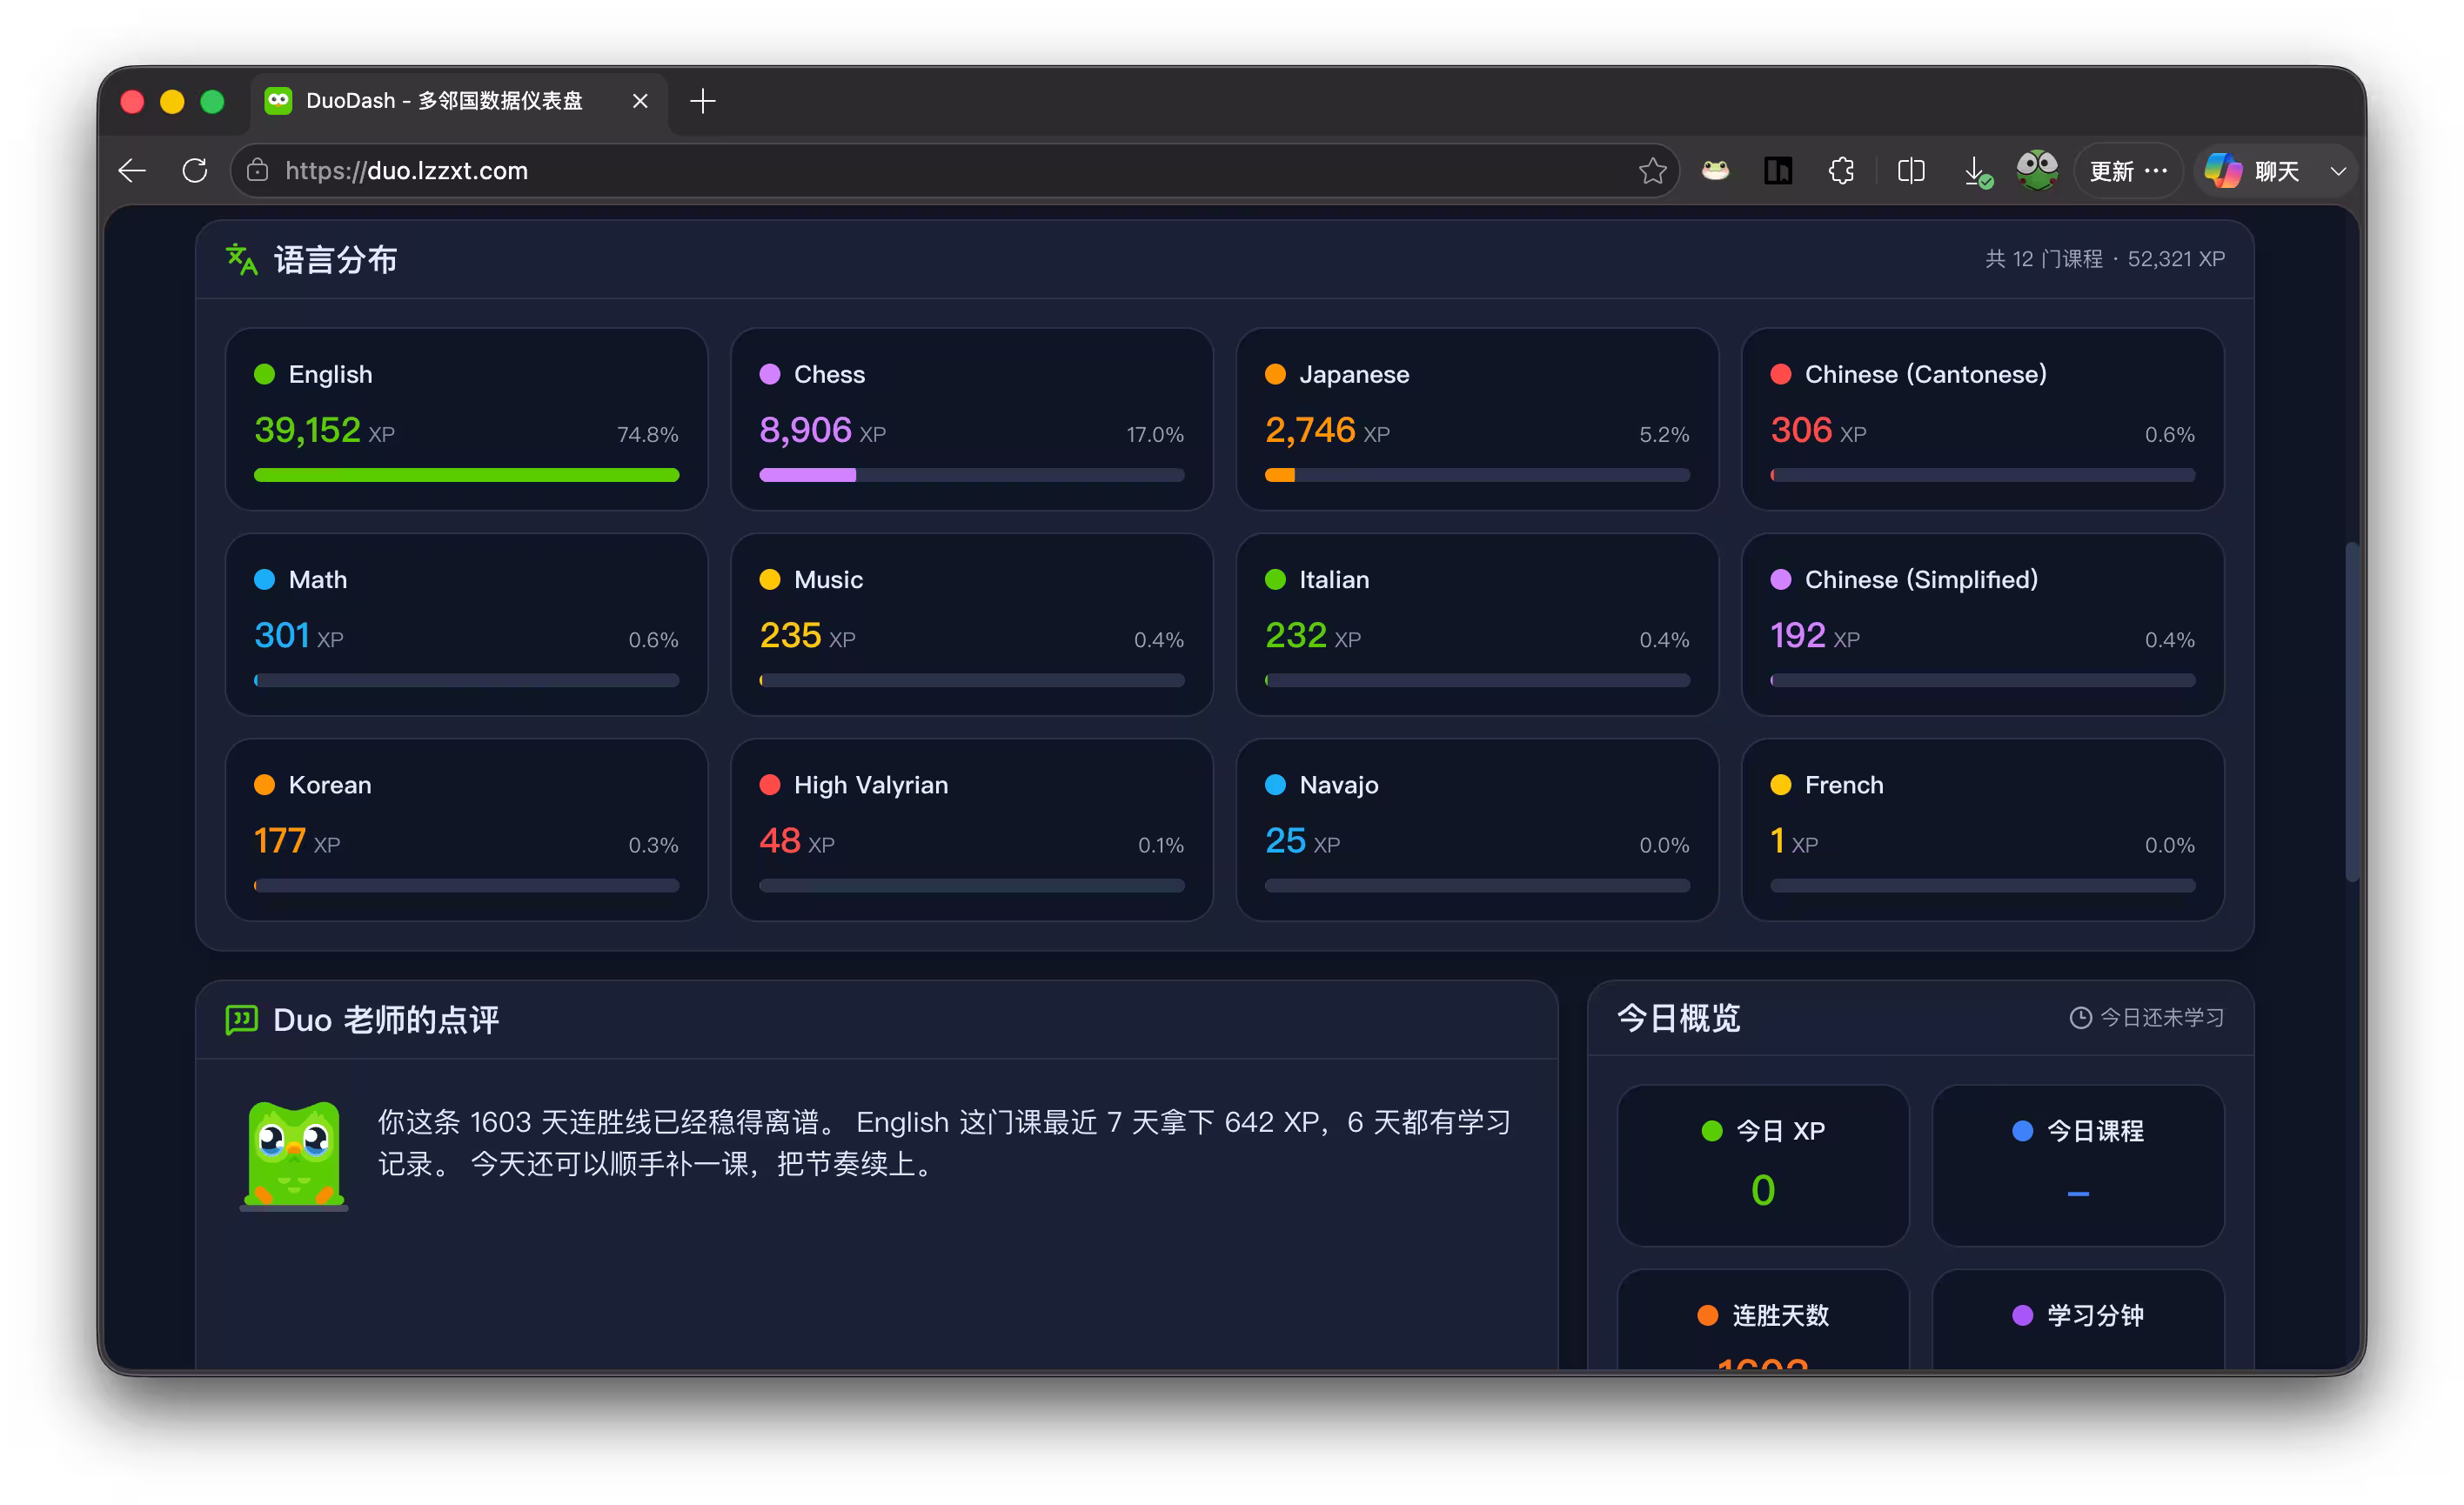Open the Extensions puzzle icon

[x=1841, y=171]
